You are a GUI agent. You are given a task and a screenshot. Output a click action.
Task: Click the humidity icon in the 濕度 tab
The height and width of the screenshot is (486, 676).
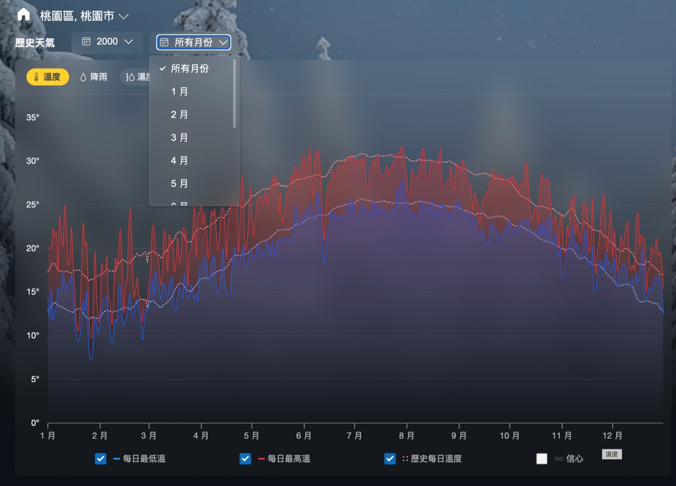point(130,77)
